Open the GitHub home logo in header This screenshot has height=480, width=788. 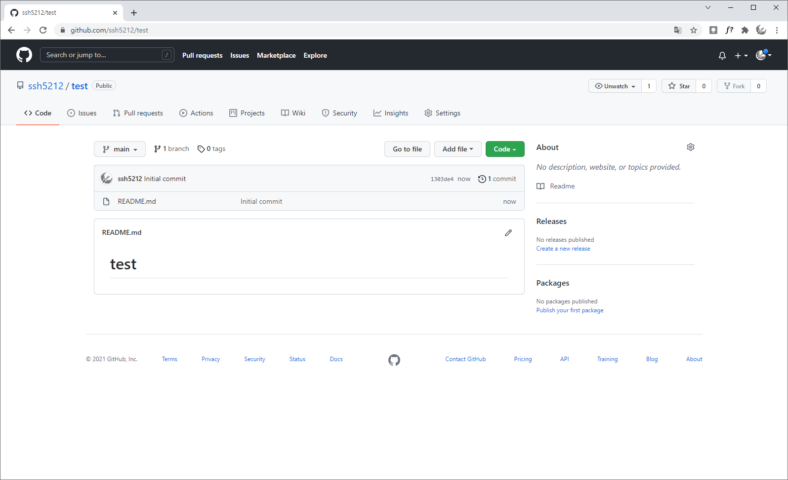(24, 55)
